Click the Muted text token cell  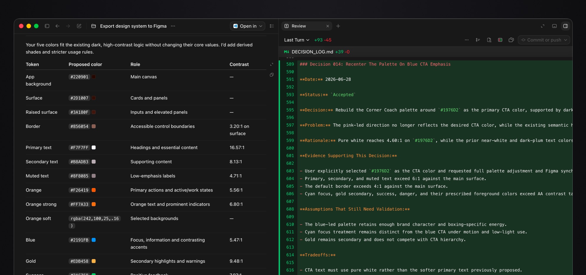(37, 176)
